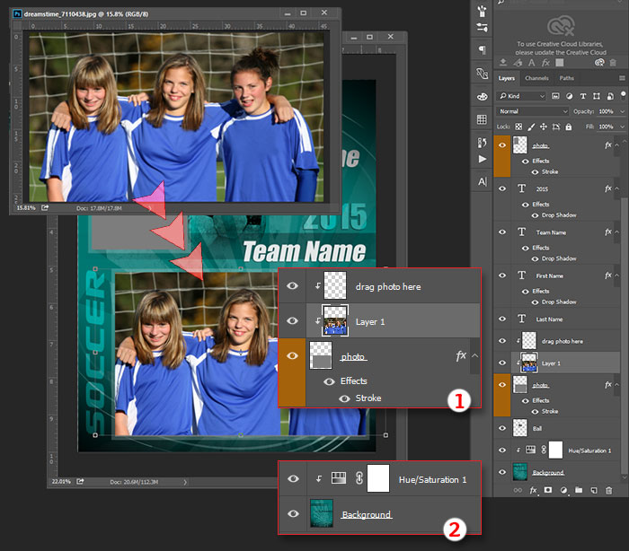Hide the First Name text layer
This screenshot has width=629, height=551.
pyautogui.click(x=502, y=275)
